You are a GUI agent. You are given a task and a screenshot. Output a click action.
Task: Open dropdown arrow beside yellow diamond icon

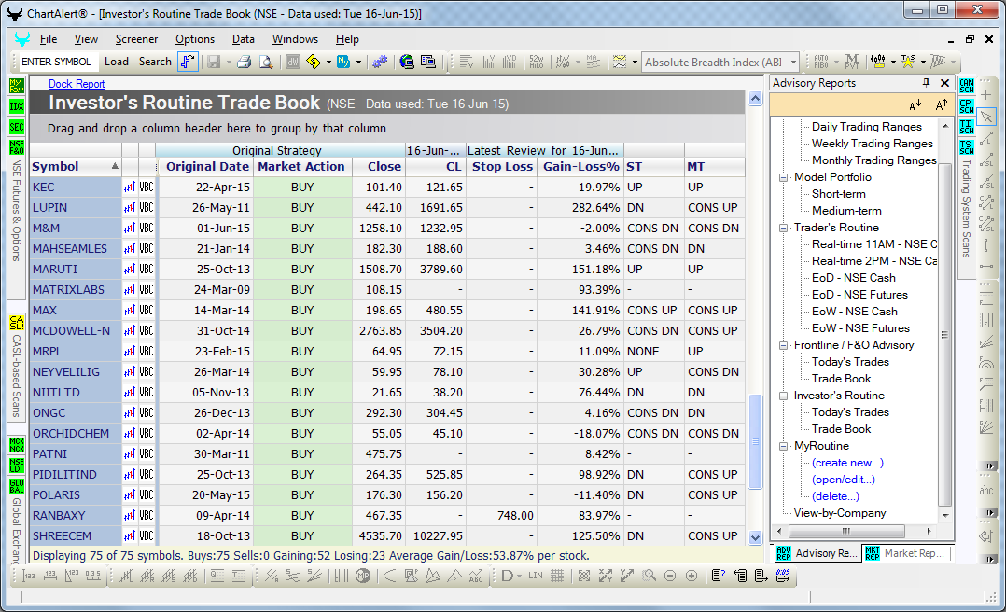click(328, 63)
